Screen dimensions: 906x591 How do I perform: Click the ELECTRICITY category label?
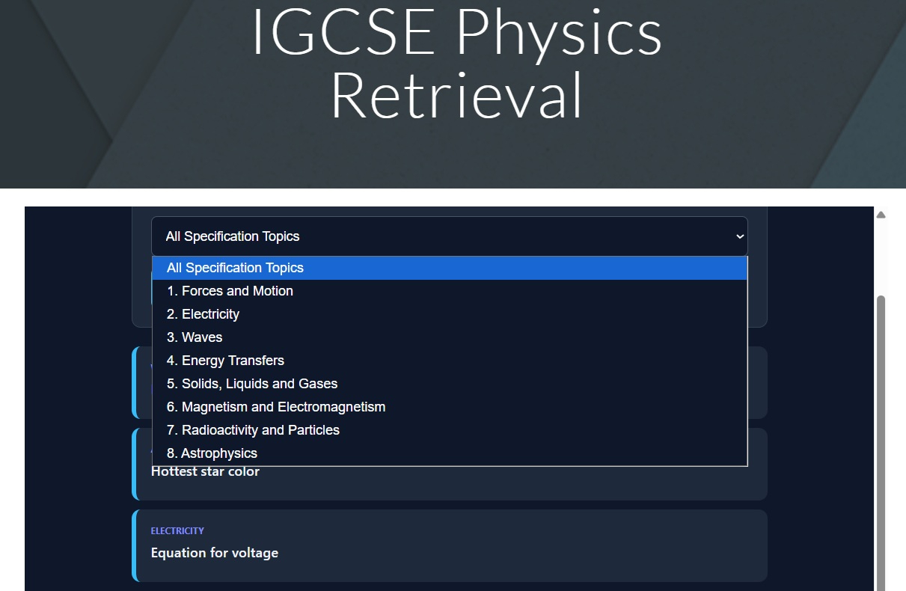[177, 530]
